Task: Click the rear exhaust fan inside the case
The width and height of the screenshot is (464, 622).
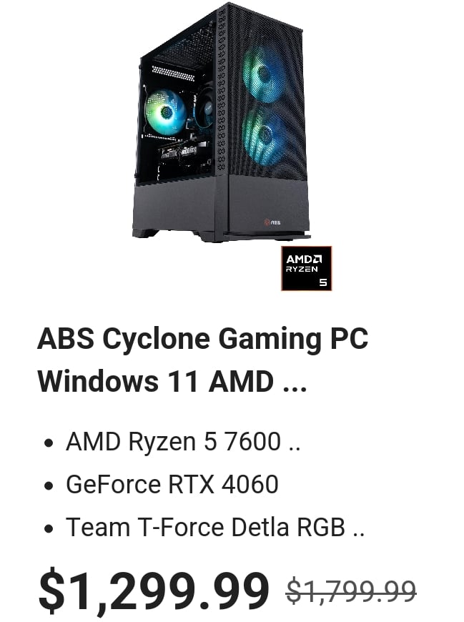Action: point(205,107)
